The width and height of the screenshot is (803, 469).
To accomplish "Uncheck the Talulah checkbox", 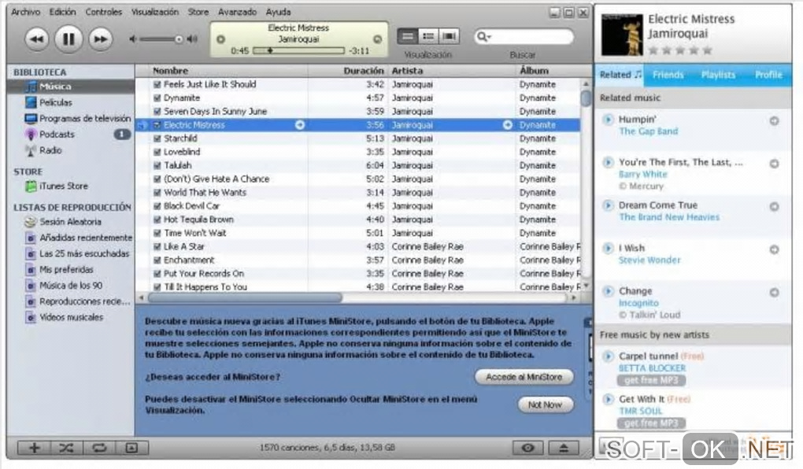I will [157, 165].
